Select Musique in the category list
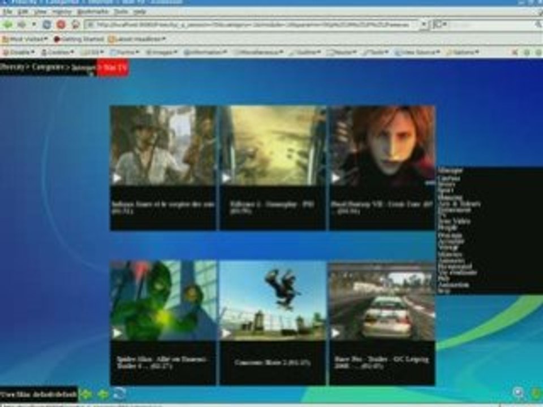This screenshot has height=407, width=543. coord(450,171)
